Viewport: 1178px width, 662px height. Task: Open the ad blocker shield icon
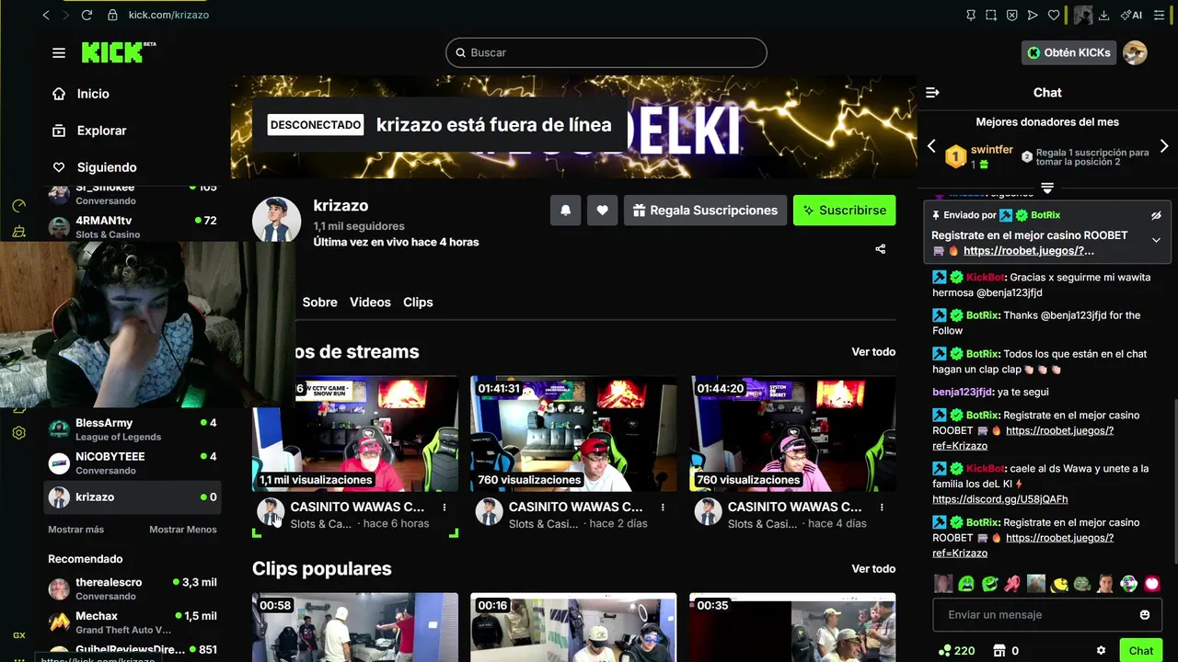(1011, 15)
